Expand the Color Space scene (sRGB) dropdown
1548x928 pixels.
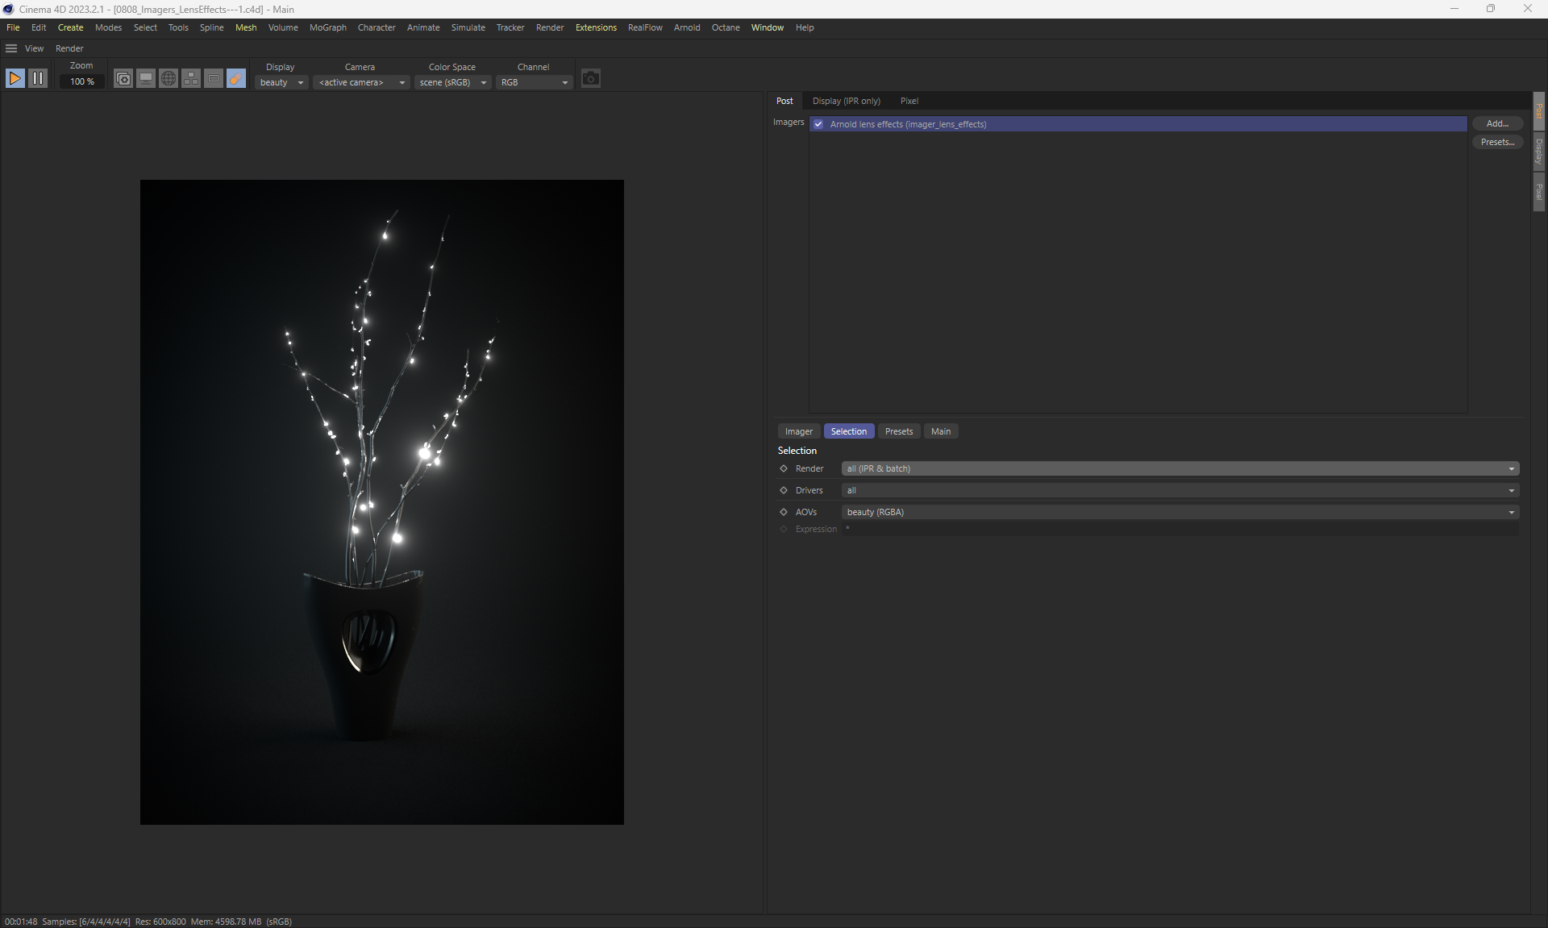pyautogui.click(x=452, y=82)
